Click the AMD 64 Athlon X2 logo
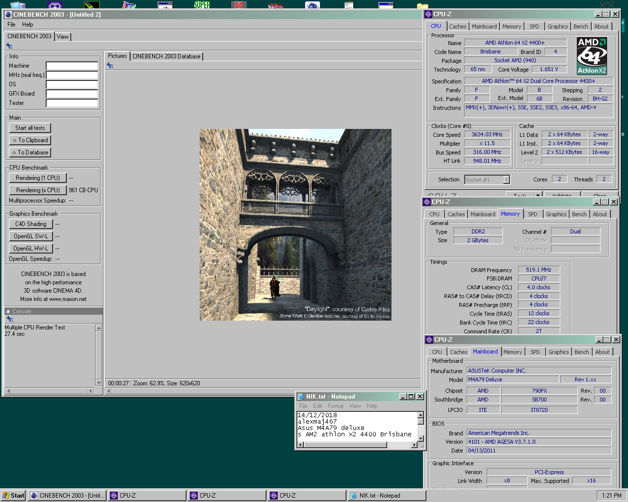 coord(592,56)
